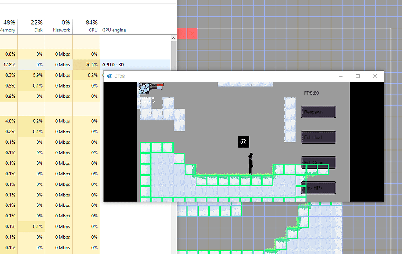Click the Max HP+ button
The width and height of the screenshot is (402, 254).
[318, 188]
